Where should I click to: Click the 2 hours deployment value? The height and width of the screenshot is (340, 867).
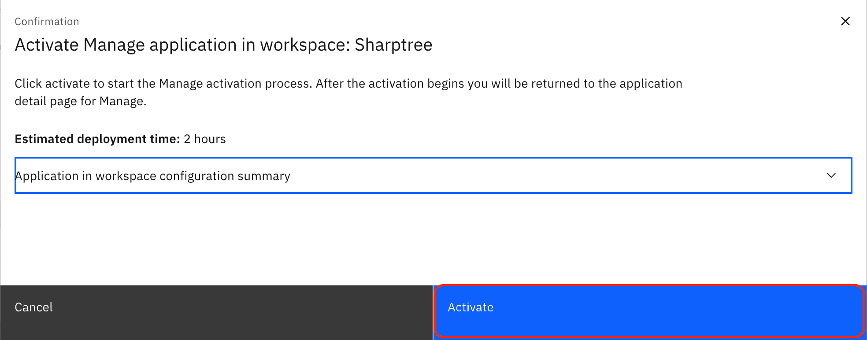tap(205, 139)
